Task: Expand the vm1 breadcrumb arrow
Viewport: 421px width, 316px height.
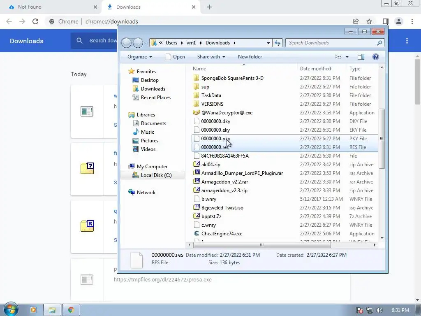Action: (x=201, y=43)
